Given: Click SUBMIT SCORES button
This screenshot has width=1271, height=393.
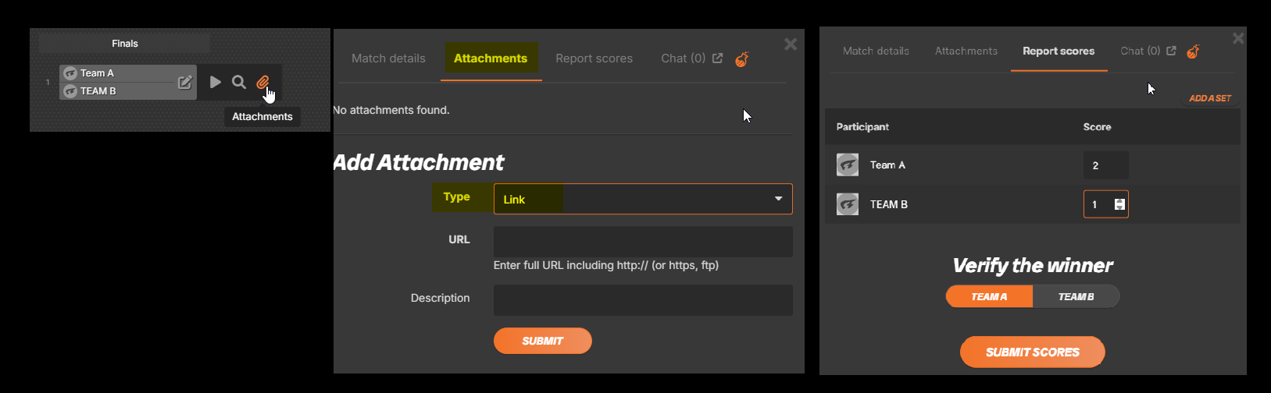Looking at the screenshot, I should [1032, 352].
